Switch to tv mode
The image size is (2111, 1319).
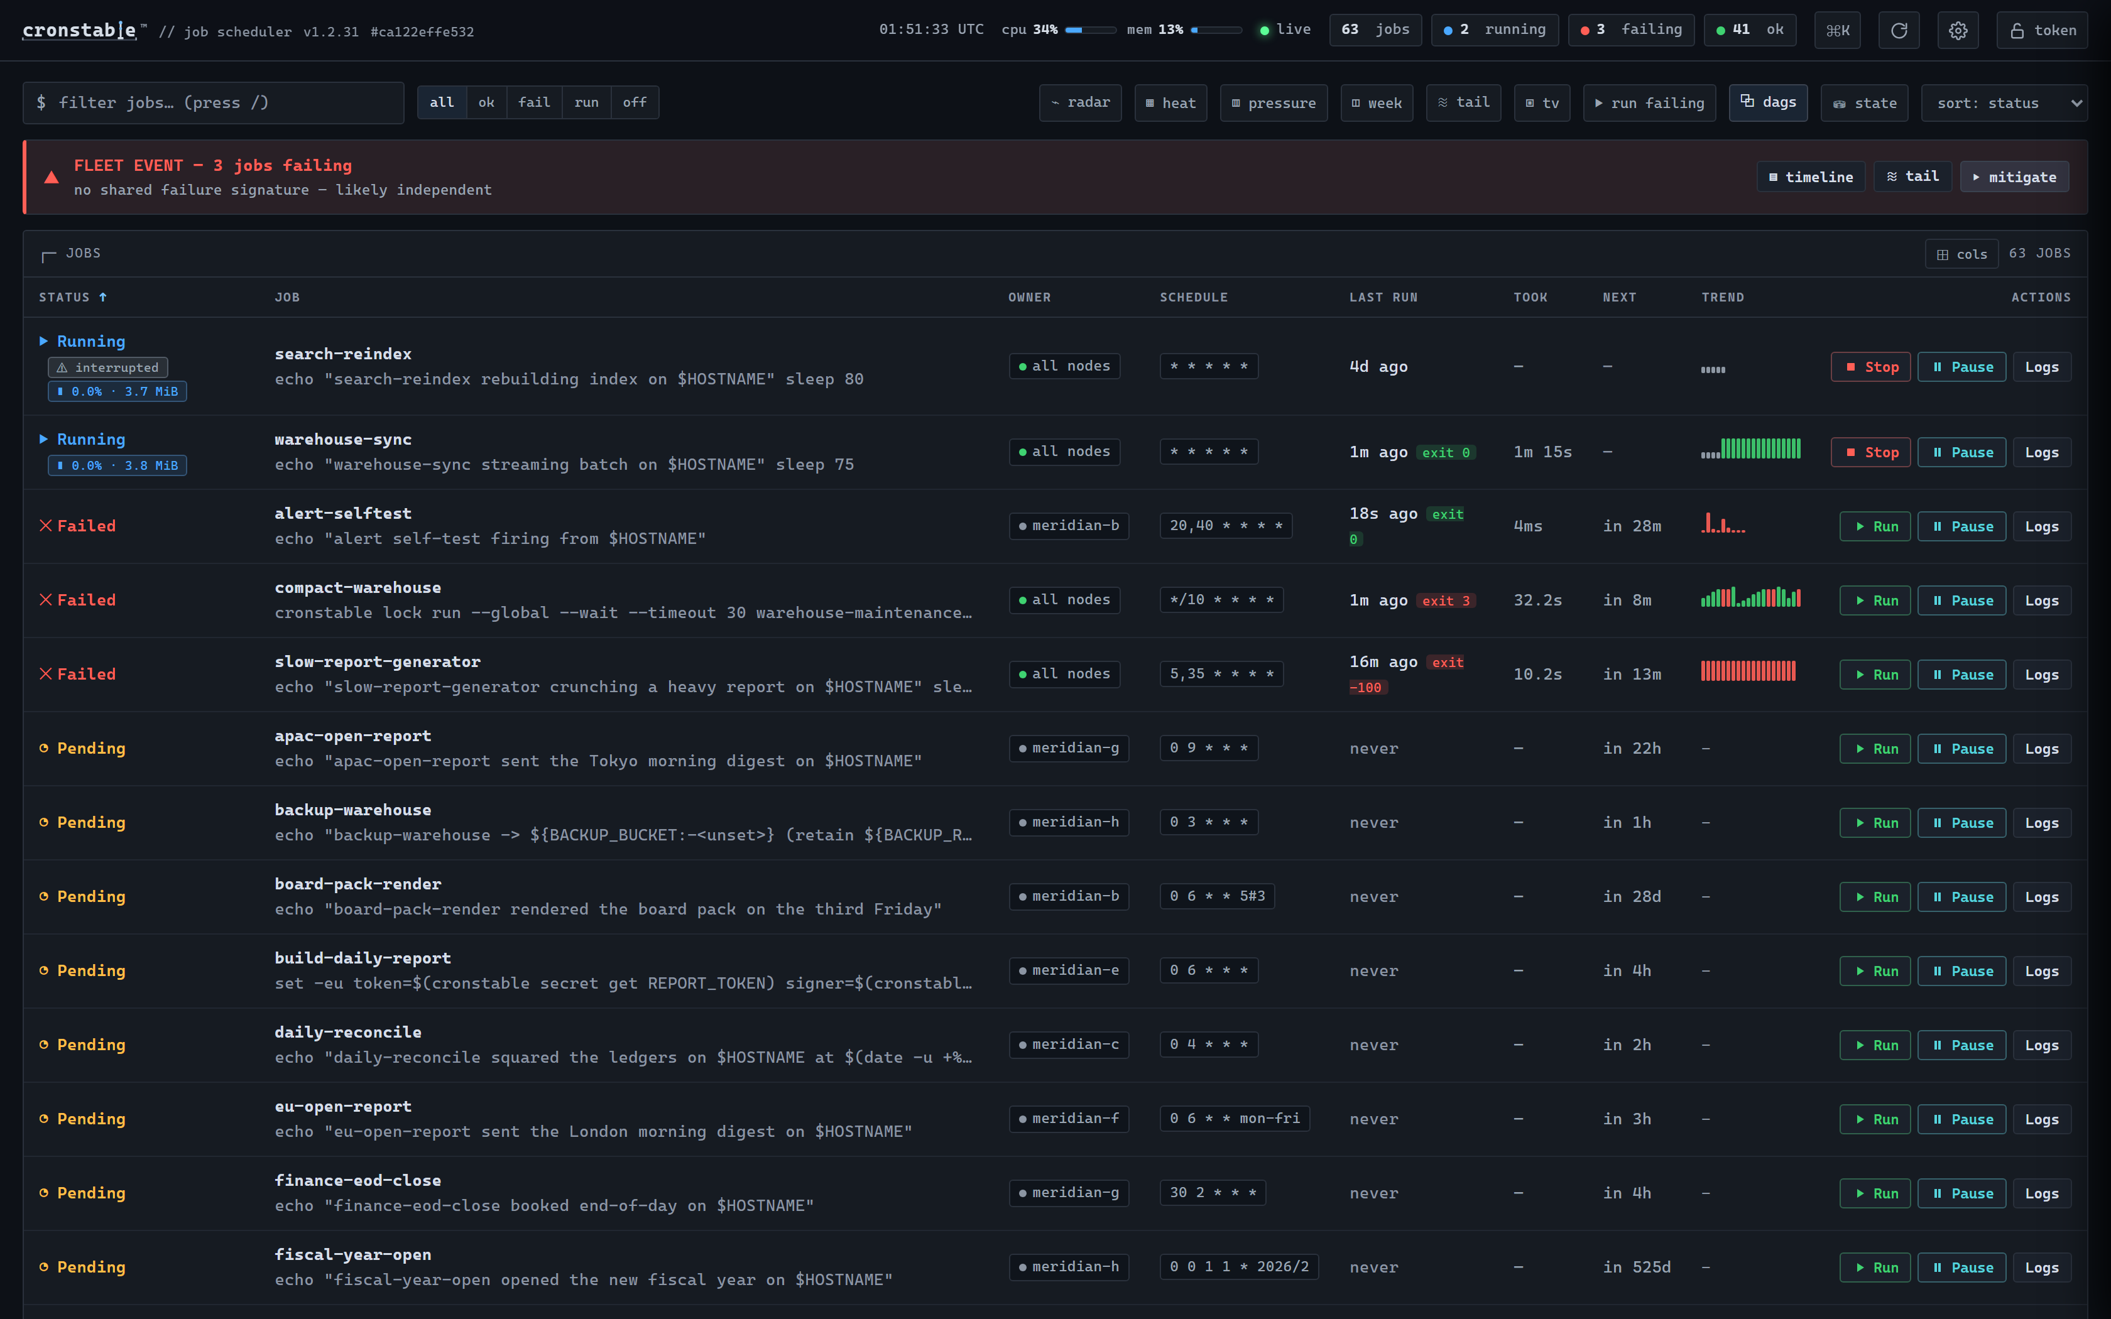[1541, 103]
